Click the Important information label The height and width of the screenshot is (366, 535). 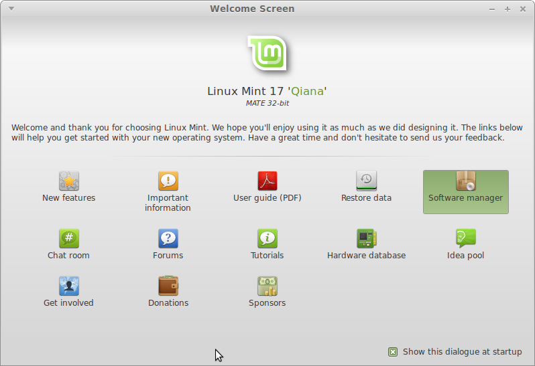coord(168,203)
